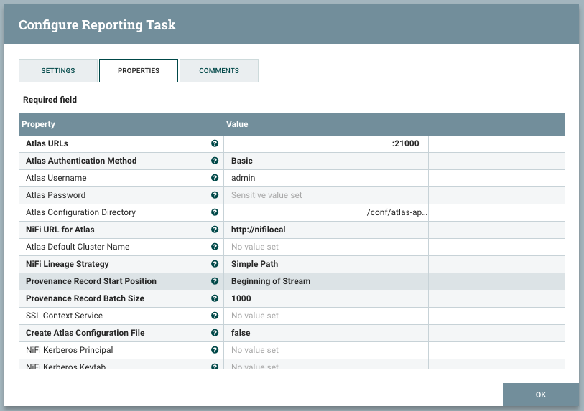Select SSL Context Service property name
Image resolution: width=584 pixels, height=411 pixels.
pyautogui.click(x=64, y=316)
